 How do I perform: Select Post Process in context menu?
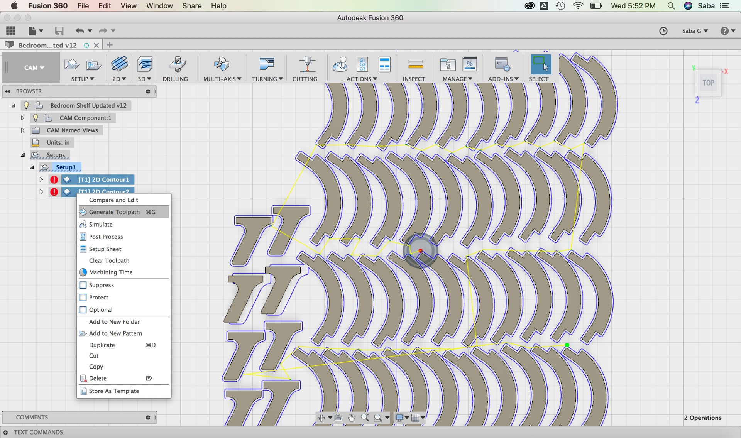[x=106, y=237]
